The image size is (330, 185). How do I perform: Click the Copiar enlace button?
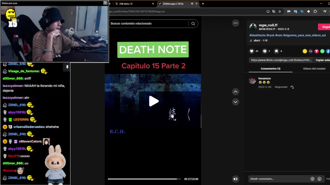click(x=323, y=60)
